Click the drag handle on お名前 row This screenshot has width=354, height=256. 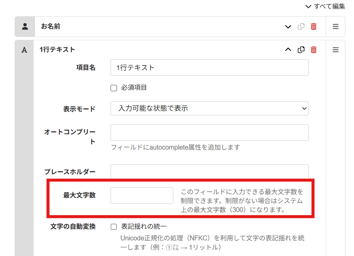(x=336, y=27)
